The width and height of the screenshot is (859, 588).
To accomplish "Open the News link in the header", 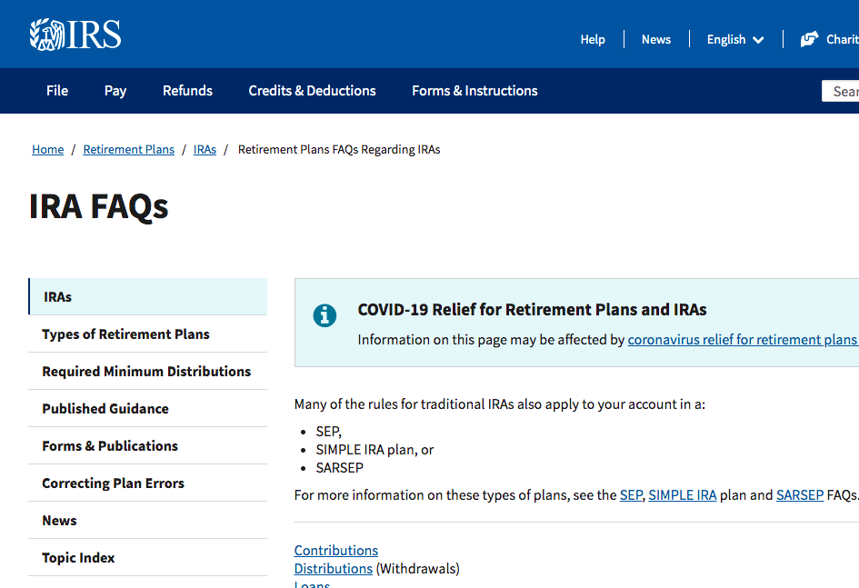I will tap(656, 39).
